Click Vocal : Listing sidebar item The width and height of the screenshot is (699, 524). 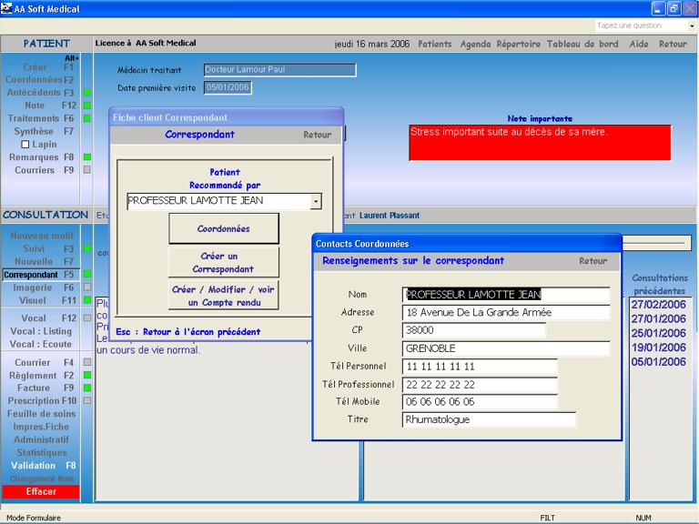41,331
